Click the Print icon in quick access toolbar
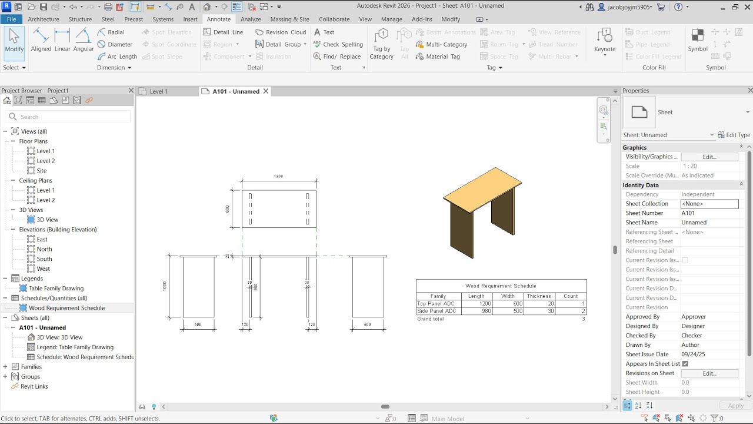This screenshot has width=753, height=424. 108,7
